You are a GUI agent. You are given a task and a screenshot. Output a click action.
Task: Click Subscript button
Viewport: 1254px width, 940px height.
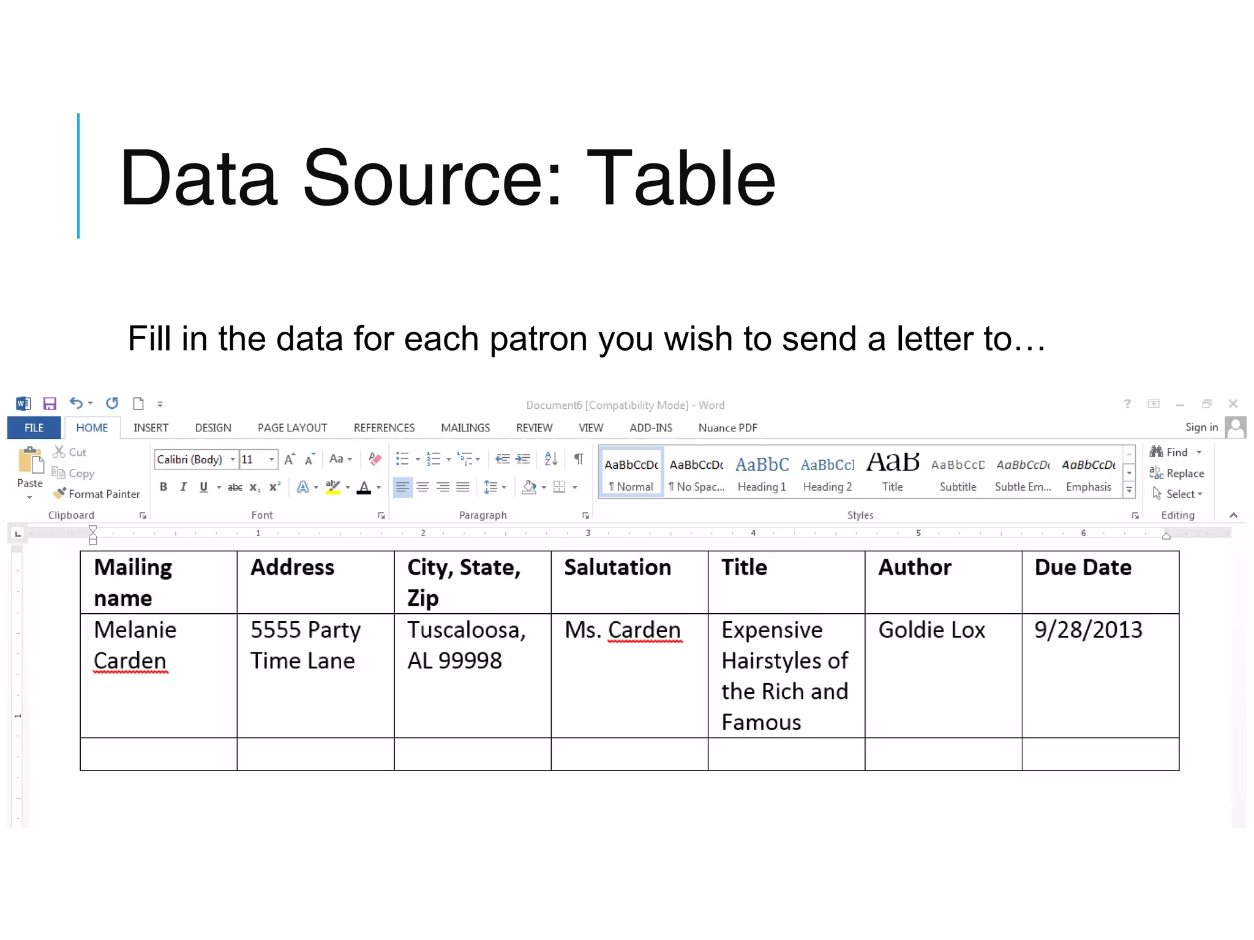click(255, 487)
